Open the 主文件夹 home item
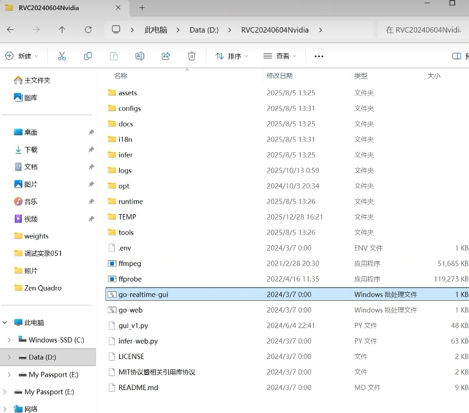This screenshot has width=469, height=413. coord(32,80)
